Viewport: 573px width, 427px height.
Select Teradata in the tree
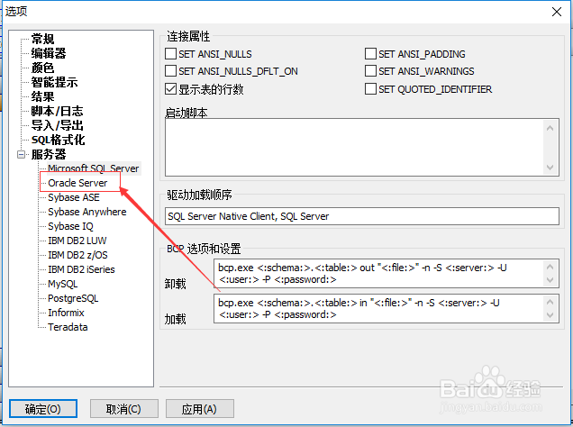click(x=68, y=327)
